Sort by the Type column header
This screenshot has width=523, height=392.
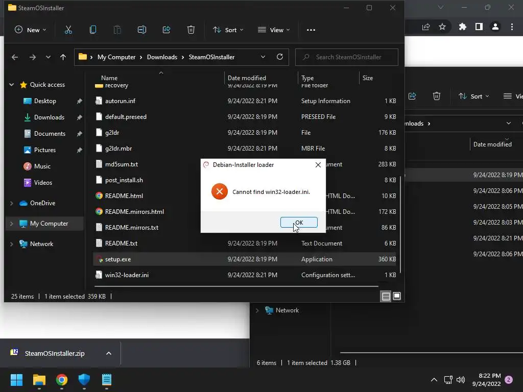coord(307,78)
